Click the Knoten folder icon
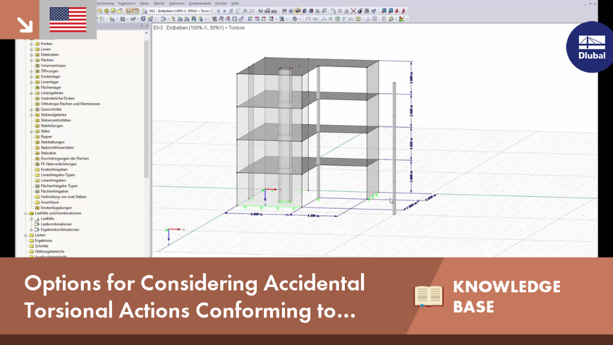The height and width of the screenshot is (345, 613). [x=37, y=44]
